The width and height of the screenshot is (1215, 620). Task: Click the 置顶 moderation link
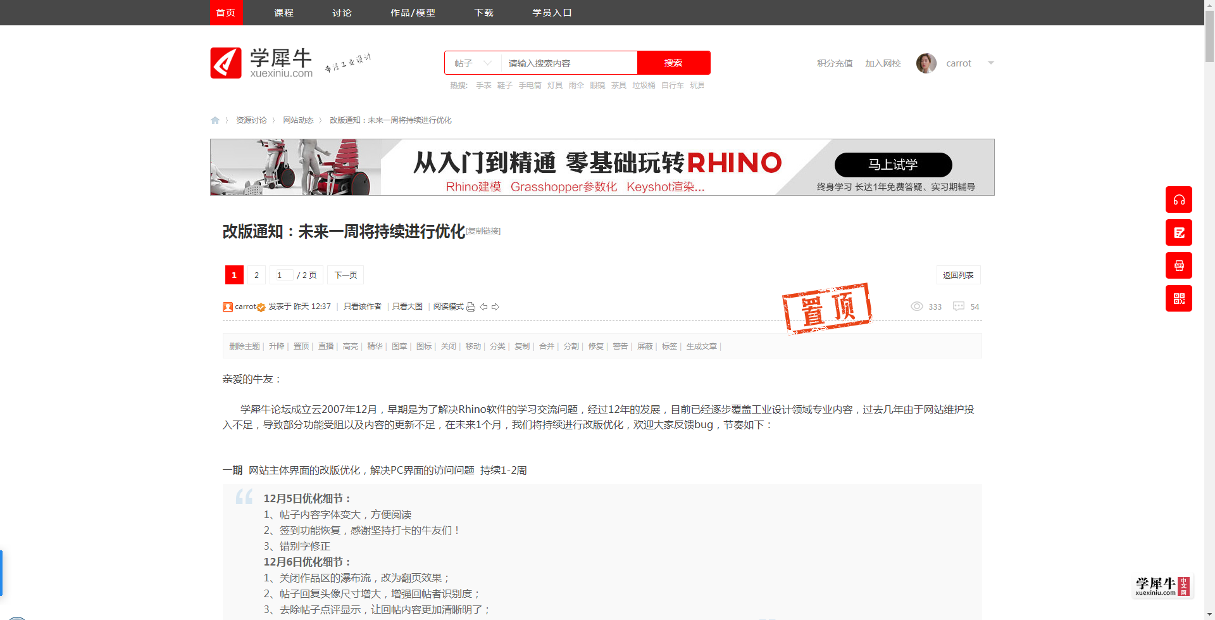pyautogui.click(x=301, y=346)
